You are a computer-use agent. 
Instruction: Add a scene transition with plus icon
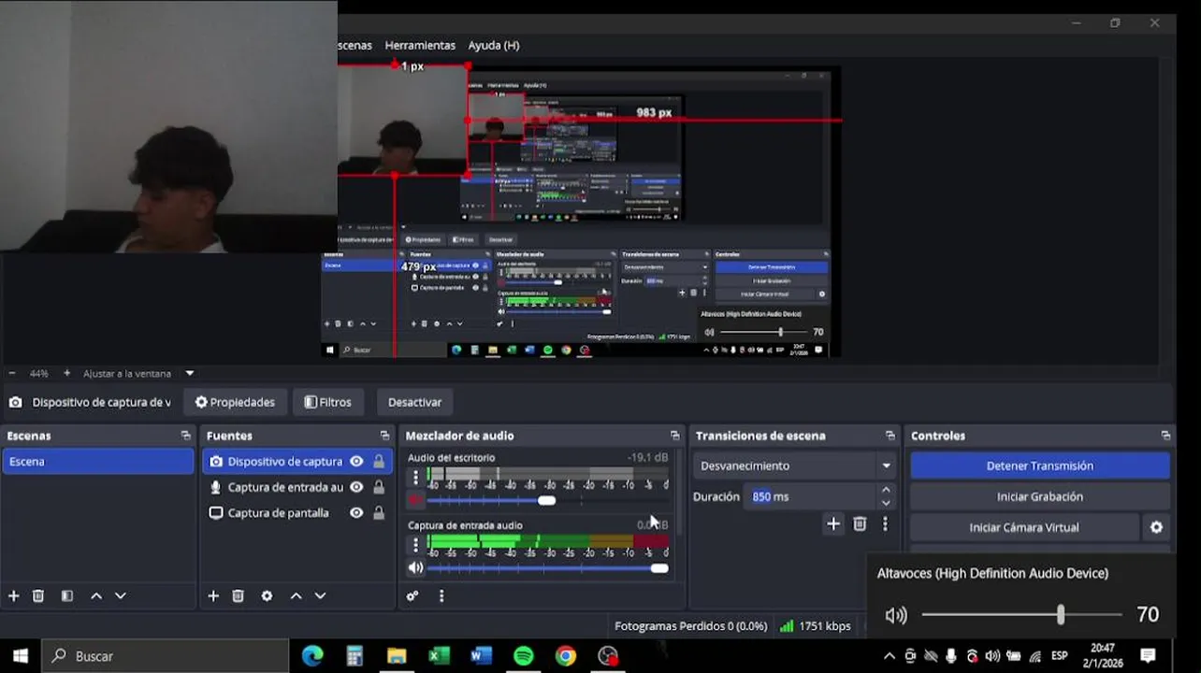[833, 524]
